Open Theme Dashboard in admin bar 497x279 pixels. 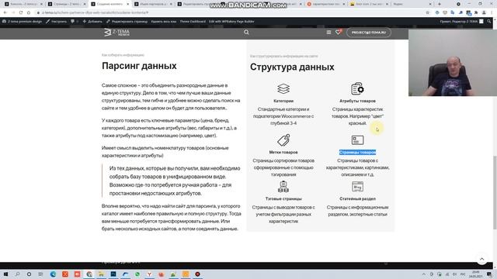[x=193, y=22]
